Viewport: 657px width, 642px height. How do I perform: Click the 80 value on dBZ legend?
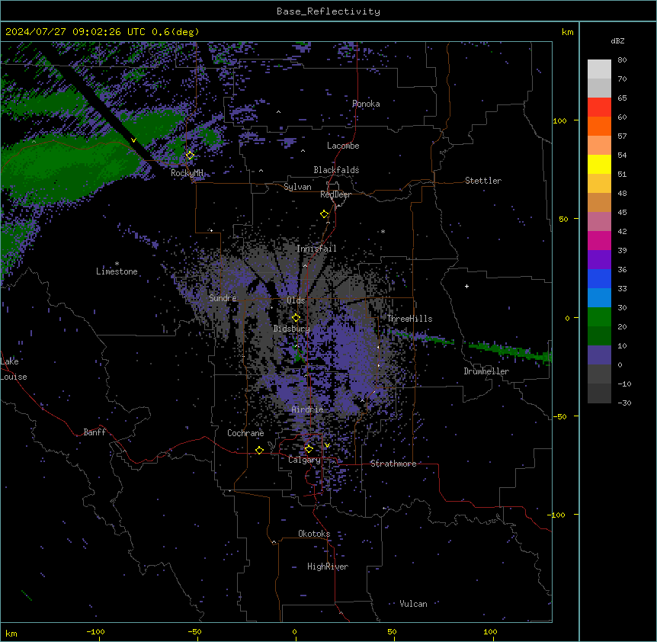point(622,60)
